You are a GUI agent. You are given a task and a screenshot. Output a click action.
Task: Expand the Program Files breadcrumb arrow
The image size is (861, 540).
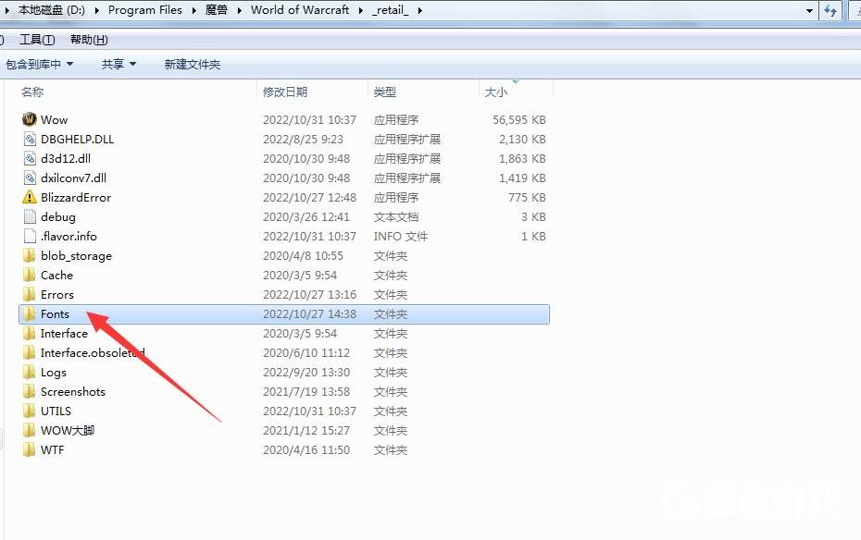click(194, 10)
